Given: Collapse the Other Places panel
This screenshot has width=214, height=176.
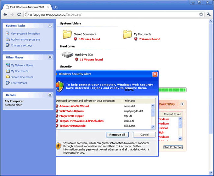Looking at the screenshot, I should 50,57.
